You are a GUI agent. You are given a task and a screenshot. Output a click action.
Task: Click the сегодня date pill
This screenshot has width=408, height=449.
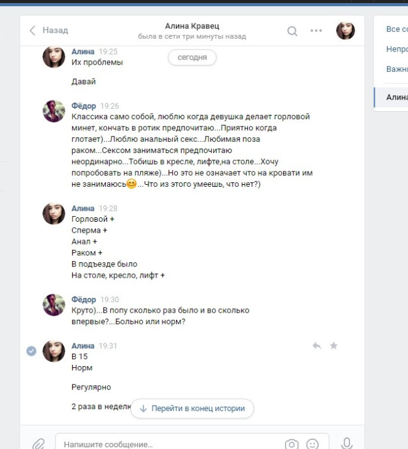point(192,57)
